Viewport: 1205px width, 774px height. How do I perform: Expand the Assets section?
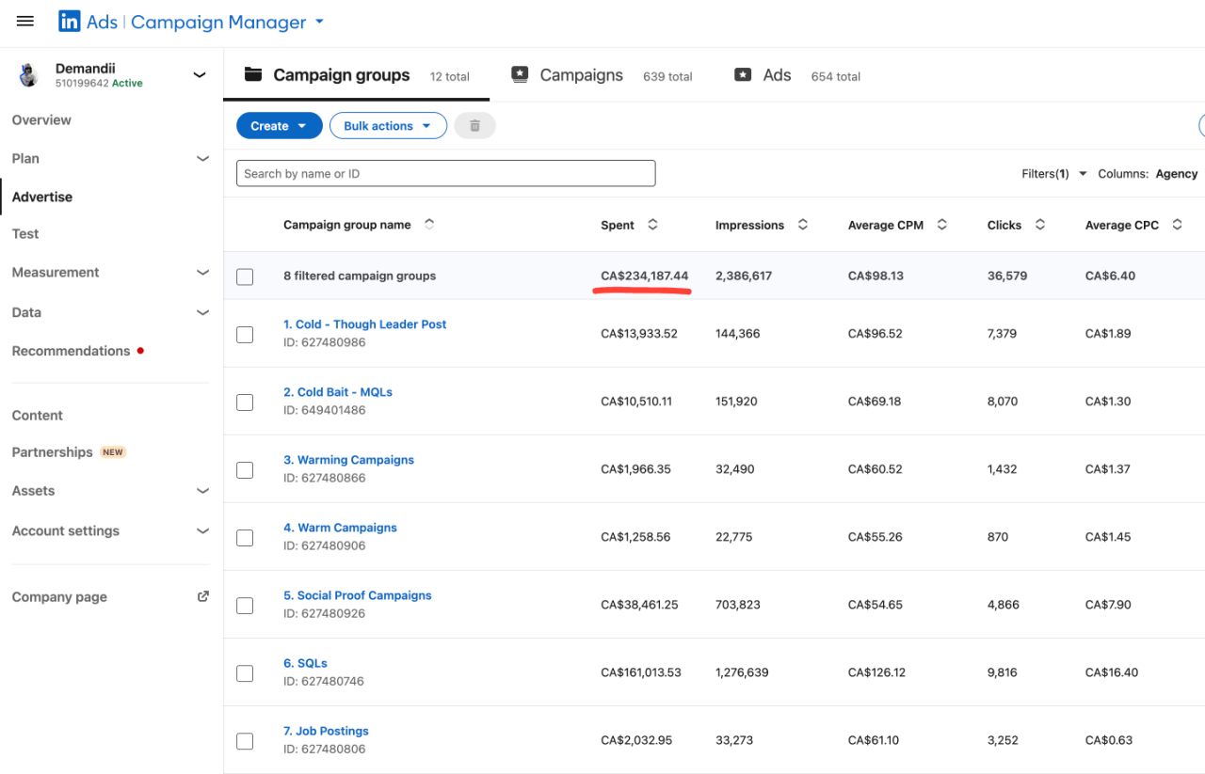coord(202,490)
